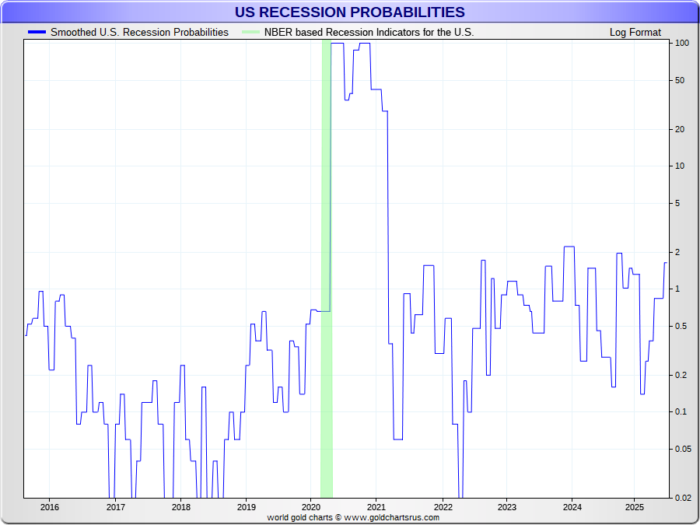This screenshot has height=525, width=700.
Task: Click the chart title US RECESSION PROBABILITIES
Action: click(x=349, y=12)
